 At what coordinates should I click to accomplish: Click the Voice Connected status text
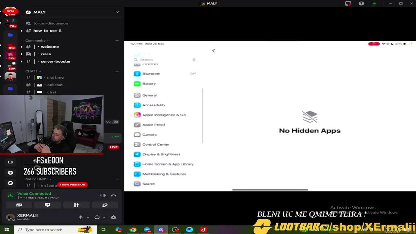pos(34,193)
